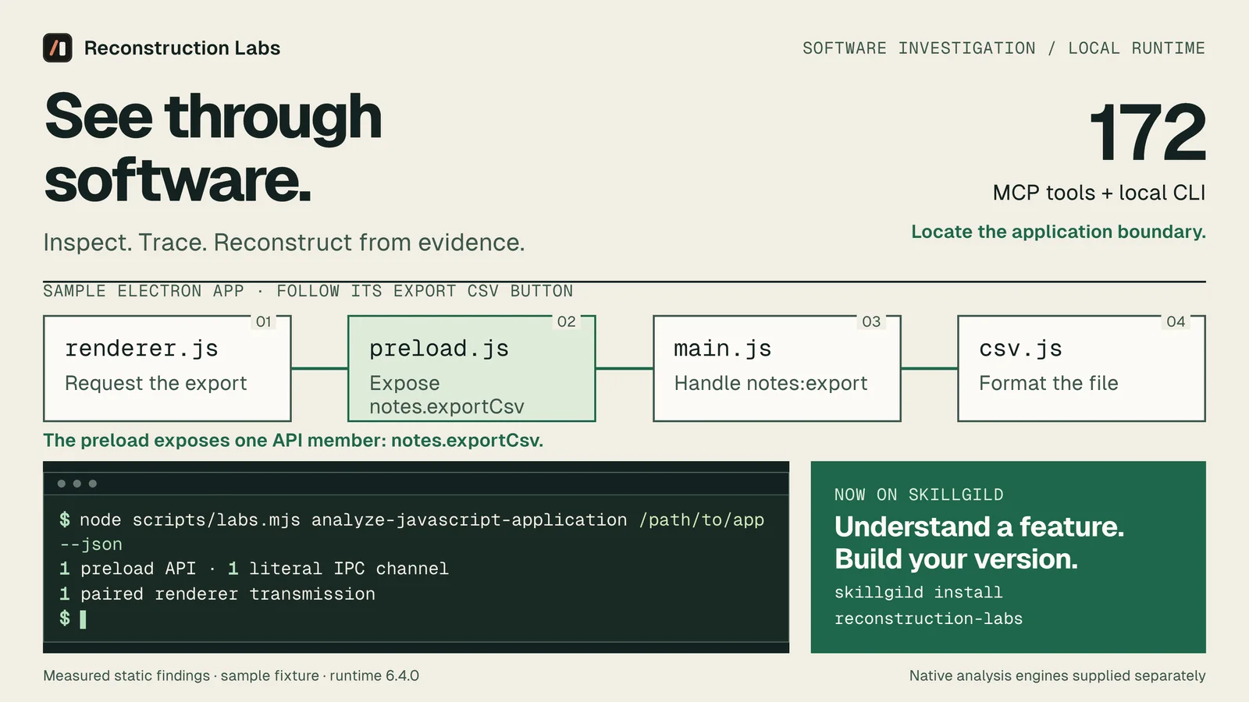Click the large 172 tools count
Image resolution: width=1249 pixels, height=702 pixels.
coord(1147,133)
